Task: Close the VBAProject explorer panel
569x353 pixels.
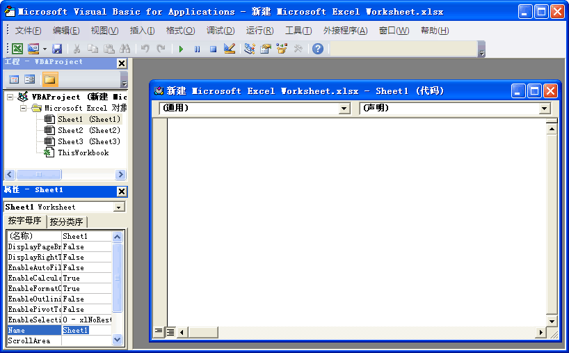Action: (122, 63)
